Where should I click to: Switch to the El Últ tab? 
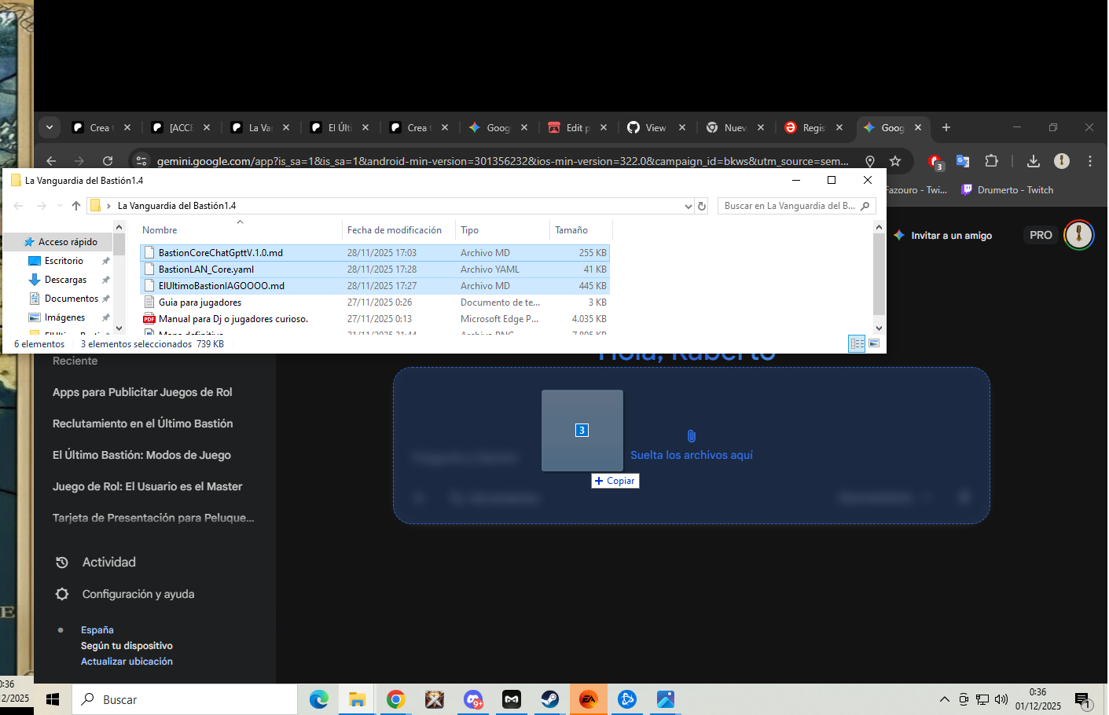coord(340,127)
